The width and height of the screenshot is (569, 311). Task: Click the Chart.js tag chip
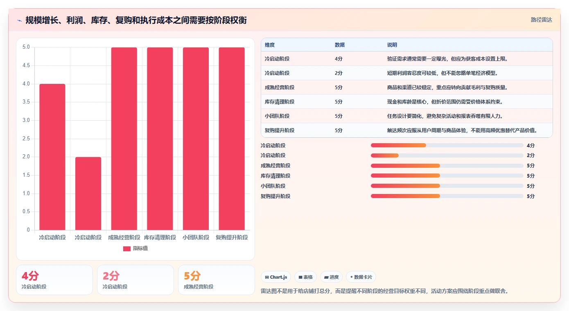click(x=276, y=277)
